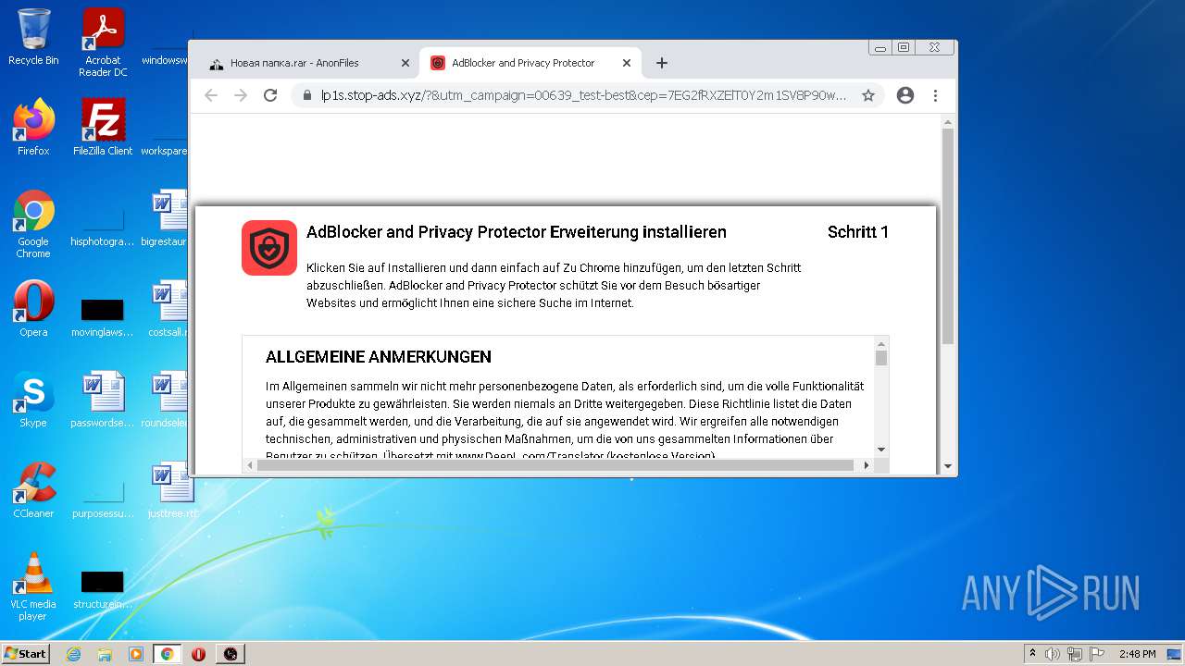
Task: Open Chrome's three-dot menu
Action: point(935,95)
